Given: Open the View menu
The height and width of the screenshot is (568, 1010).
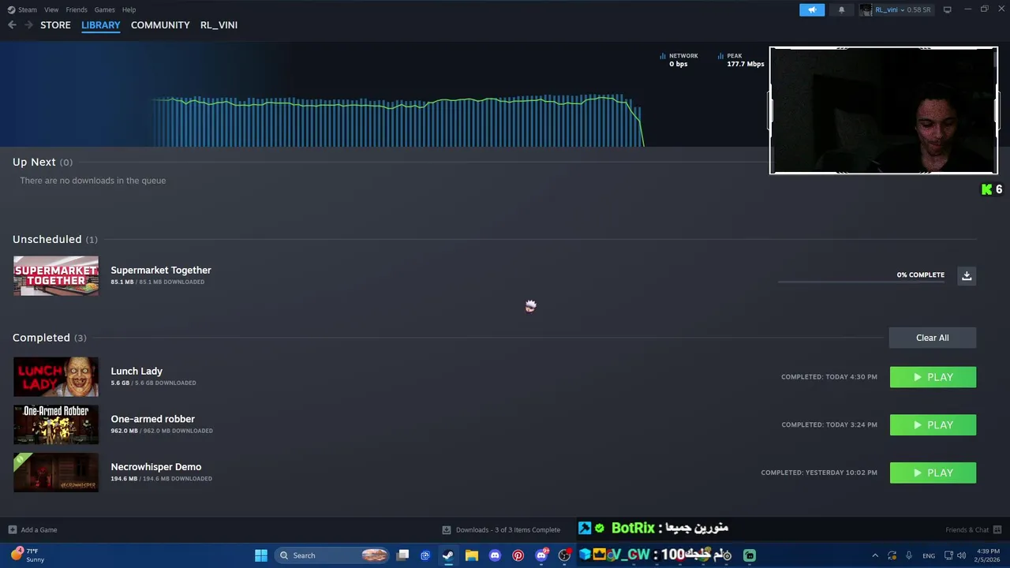Looking at the screenshot, I should 51,9.
